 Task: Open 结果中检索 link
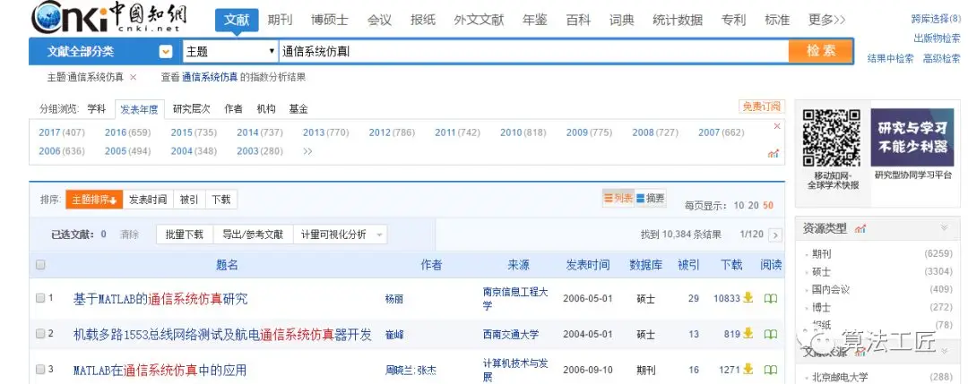(x=890, y=58)
